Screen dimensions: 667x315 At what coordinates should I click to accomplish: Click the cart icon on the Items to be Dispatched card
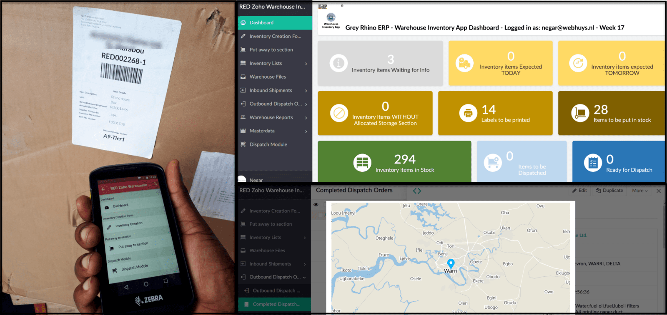[493, 163]
